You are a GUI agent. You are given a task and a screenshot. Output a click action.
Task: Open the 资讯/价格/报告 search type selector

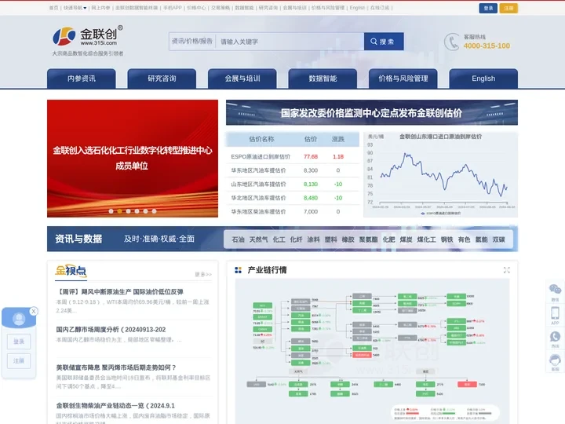click(x=192, y=42)
